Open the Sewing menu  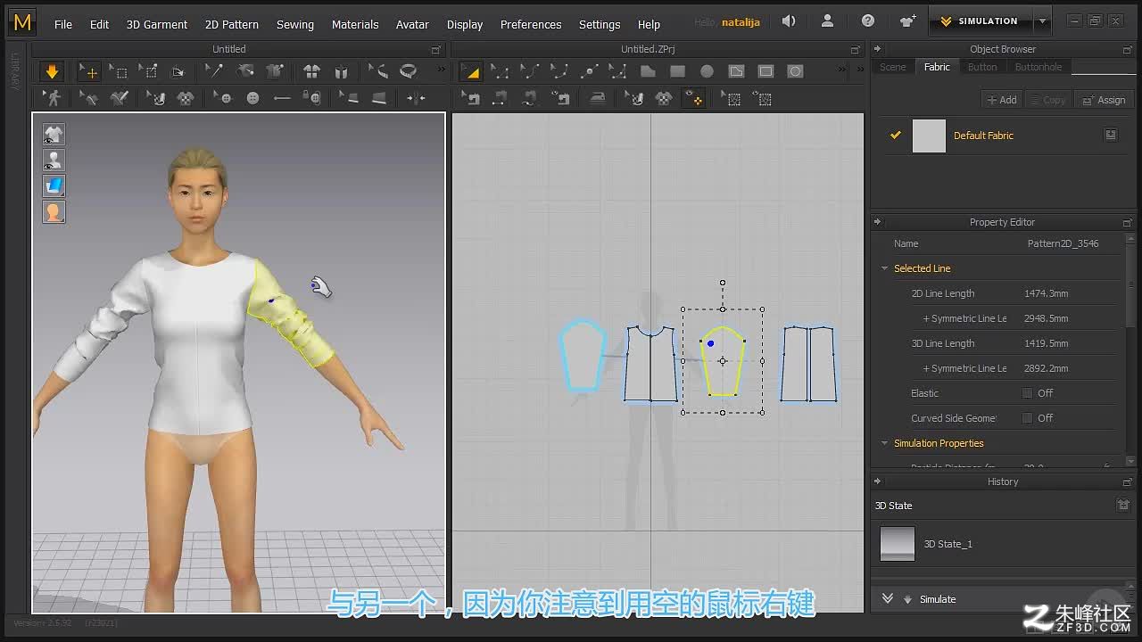295,24
